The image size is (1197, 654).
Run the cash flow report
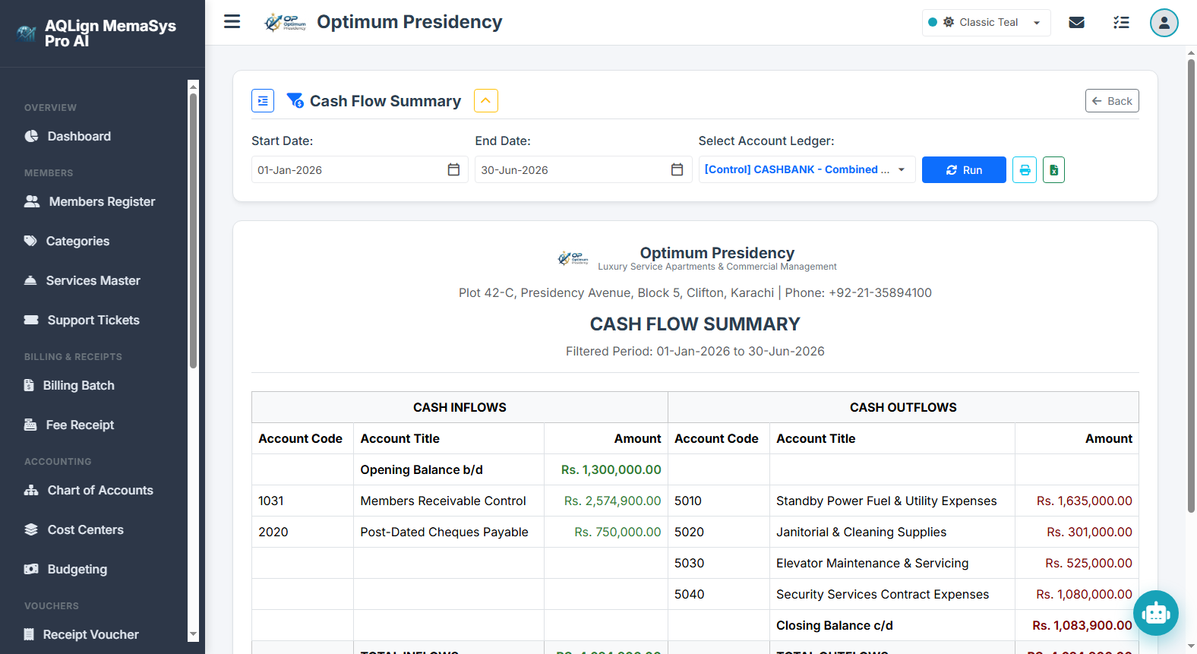coord(964,170)
